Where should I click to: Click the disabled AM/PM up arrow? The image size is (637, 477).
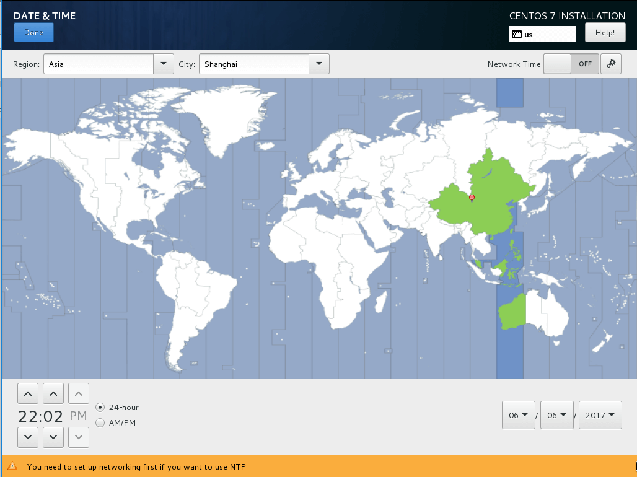click(x=79, y=393)
